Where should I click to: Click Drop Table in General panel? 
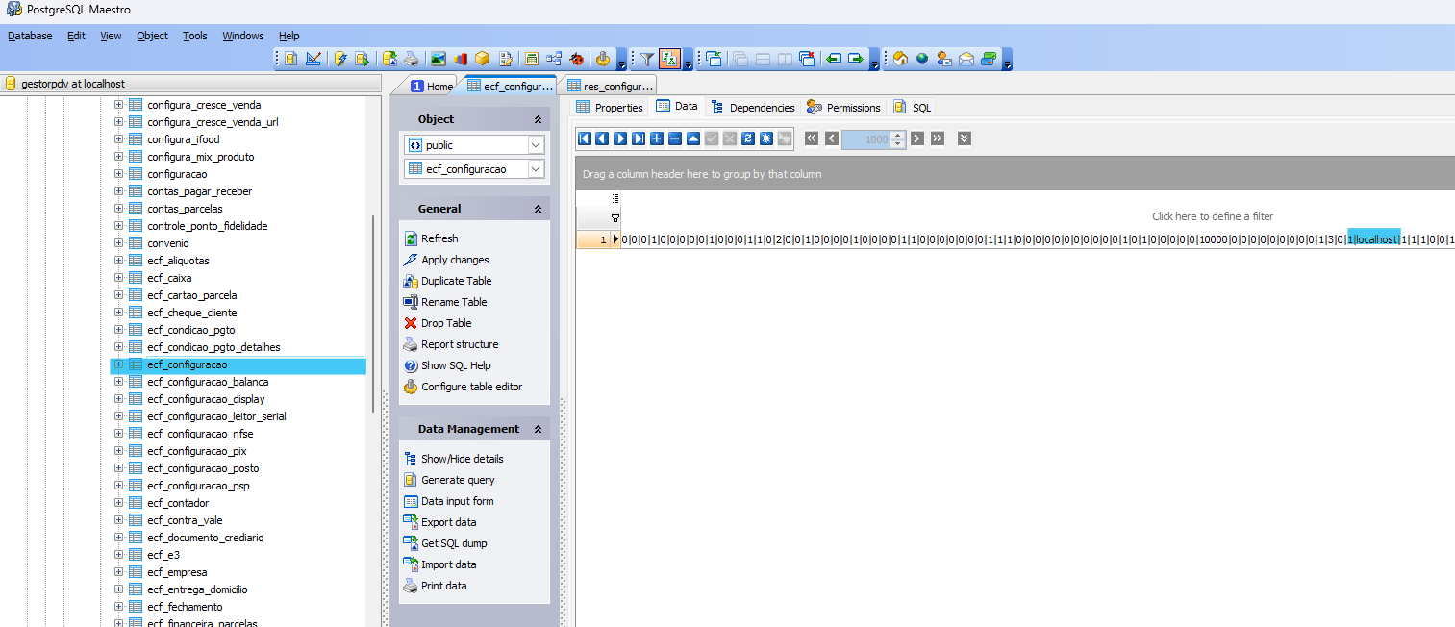[x=446, y=323]
